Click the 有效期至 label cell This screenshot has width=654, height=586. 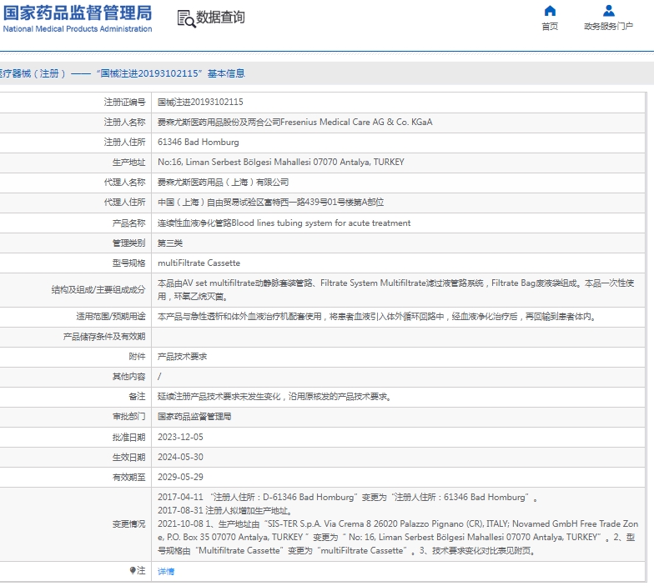point(128,477)
